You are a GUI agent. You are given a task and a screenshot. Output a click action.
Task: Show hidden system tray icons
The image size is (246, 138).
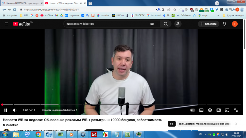click(205, 134)
